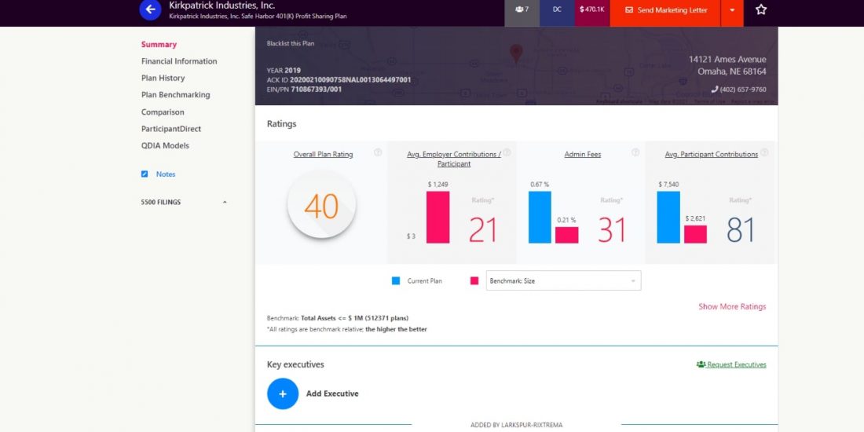
Task: Click the blue back arrow button
Action: pos(150,9)
